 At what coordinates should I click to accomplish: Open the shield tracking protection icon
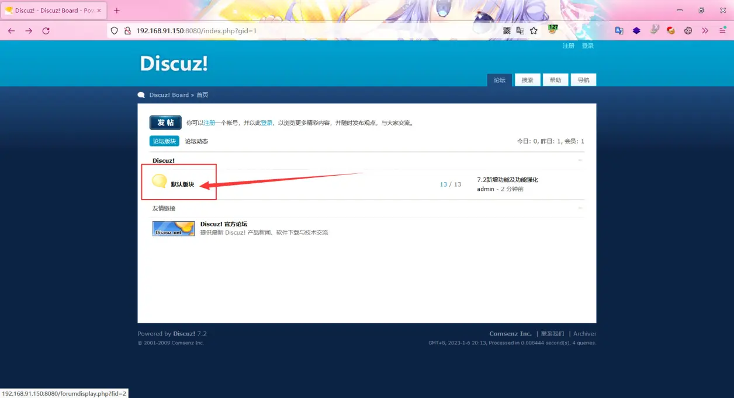click(115, 31)
